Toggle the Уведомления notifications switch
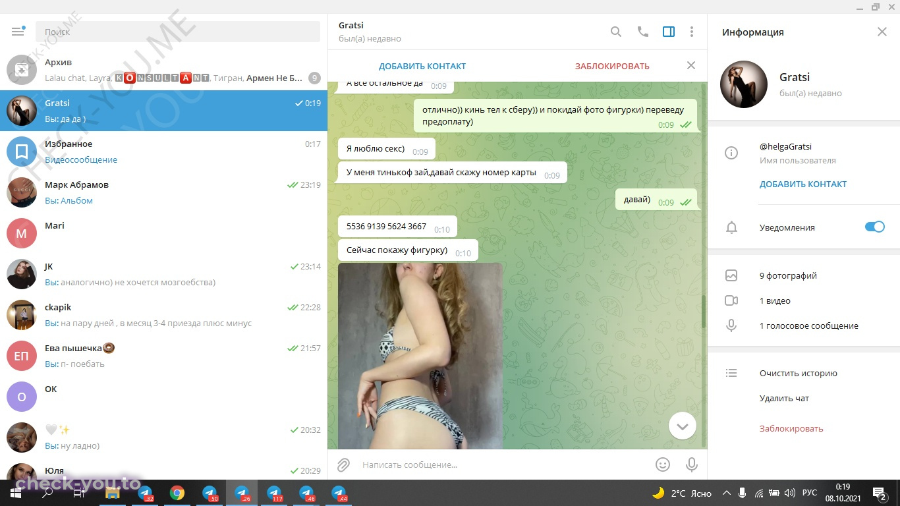This screenshot has height=506, width=900. [875, 227]
